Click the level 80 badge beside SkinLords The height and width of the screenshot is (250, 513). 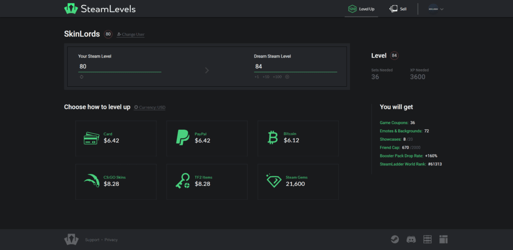[x=108, y=34]
